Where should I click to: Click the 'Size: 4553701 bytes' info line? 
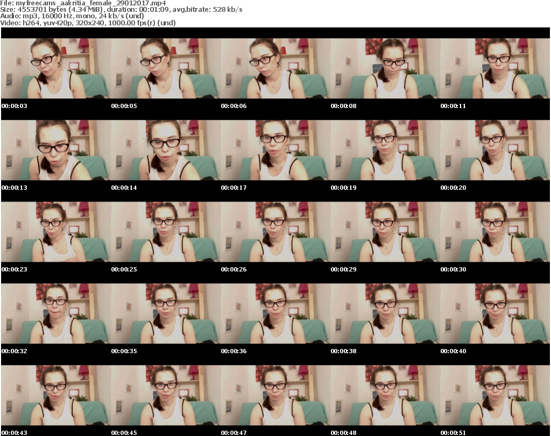pos(121,10)
